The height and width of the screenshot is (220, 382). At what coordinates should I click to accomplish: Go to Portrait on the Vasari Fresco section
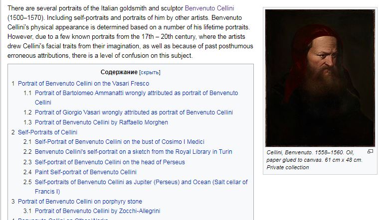click(x=83, y=84)
